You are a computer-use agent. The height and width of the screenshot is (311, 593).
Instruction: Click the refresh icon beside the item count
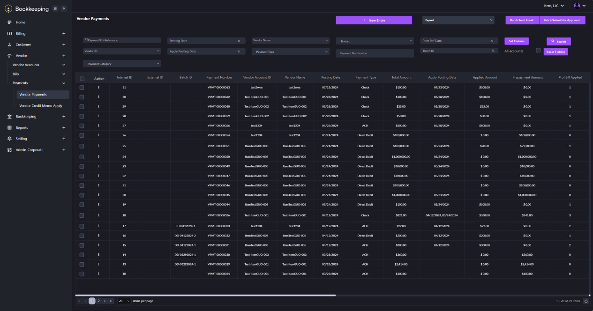[586, 301]
